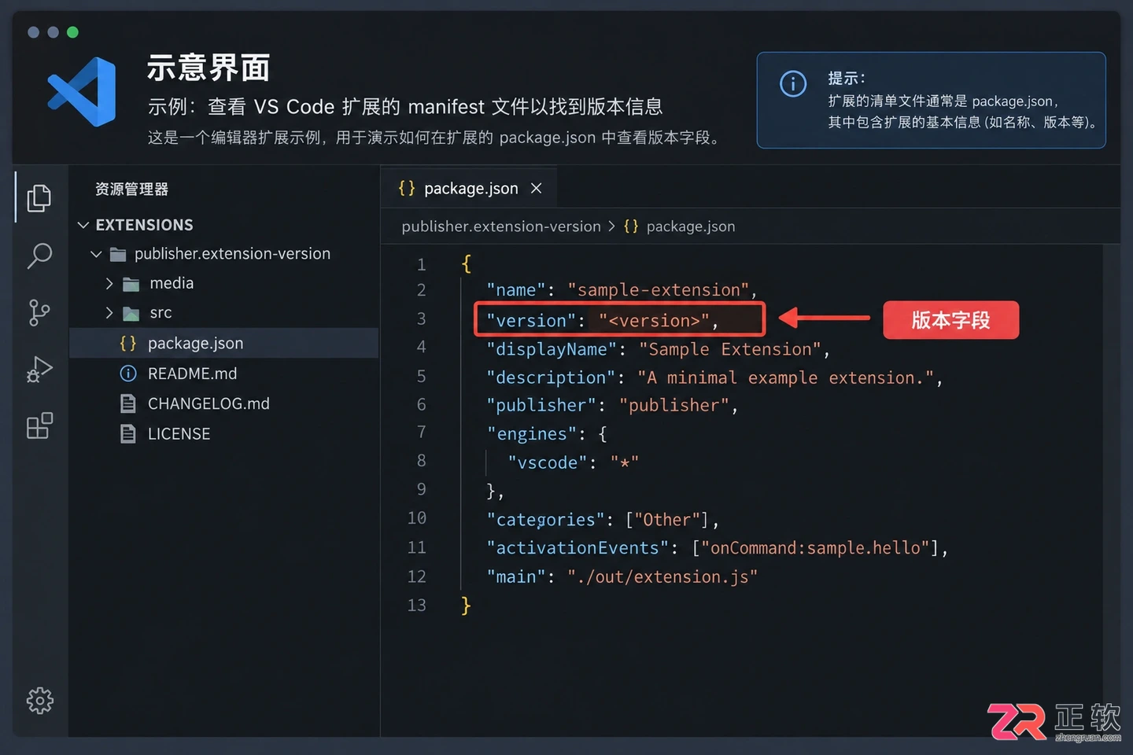Click the VS Code logo
Viewport: 1133px width, 755px height.
pos(83,91)
